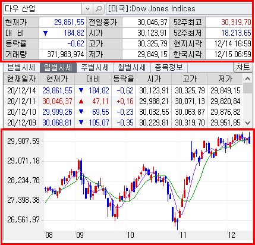Click the 다우 산업 index name field
The height and width of the screenshot is (245, 255).
point(43,9)
